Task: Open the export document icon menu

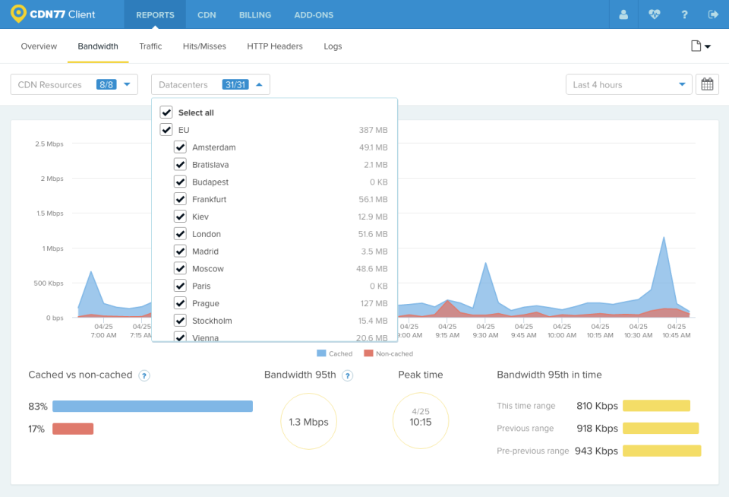Action: 700,46
